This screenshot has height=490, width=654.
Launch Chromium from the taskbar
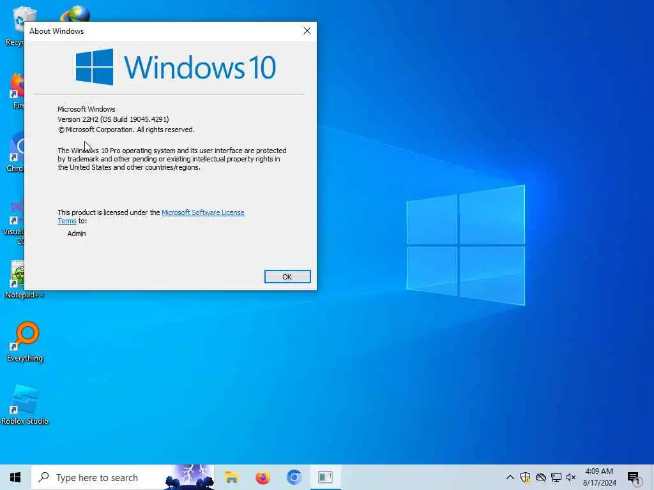tap(294, 477)
